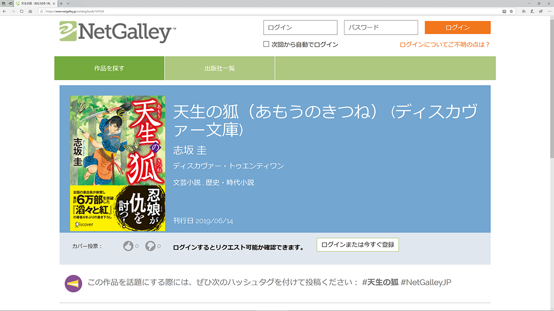Click the set tabs aside icon
This screenshot has width=554, height=311.
tap(10, 3)
